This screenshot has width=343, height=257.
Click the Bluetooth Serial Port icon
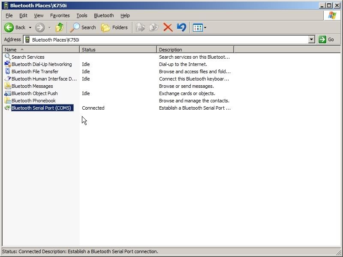8,108
